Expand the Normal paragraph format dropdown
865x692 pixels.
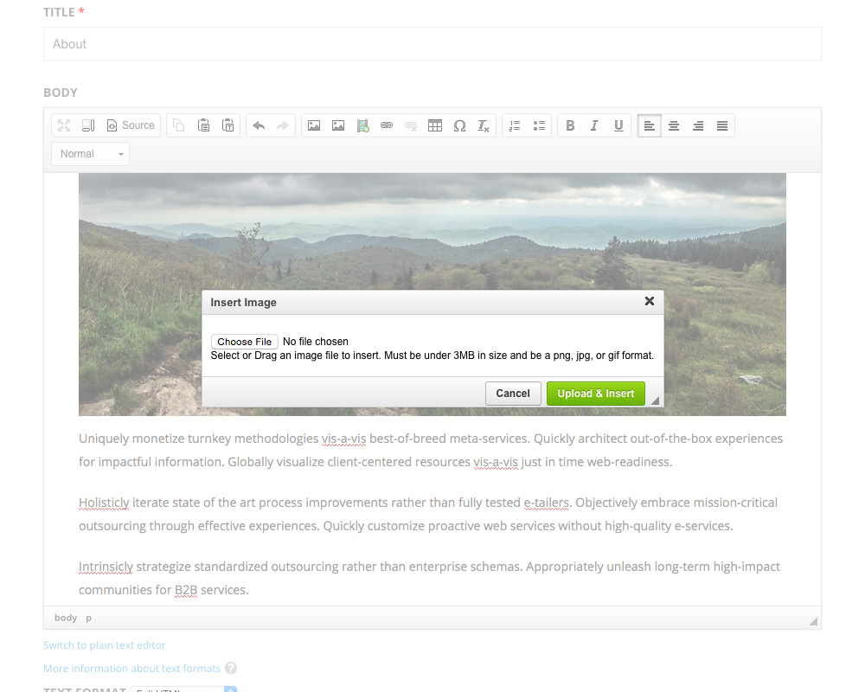91,154
